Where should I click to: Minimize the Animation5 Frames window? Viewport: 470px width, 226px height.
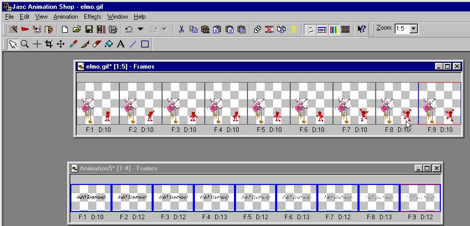point(419,168)
